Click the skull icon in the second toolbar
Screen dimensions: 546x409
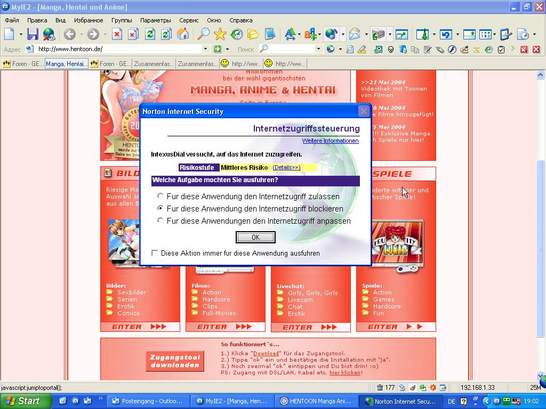(391, 50)
